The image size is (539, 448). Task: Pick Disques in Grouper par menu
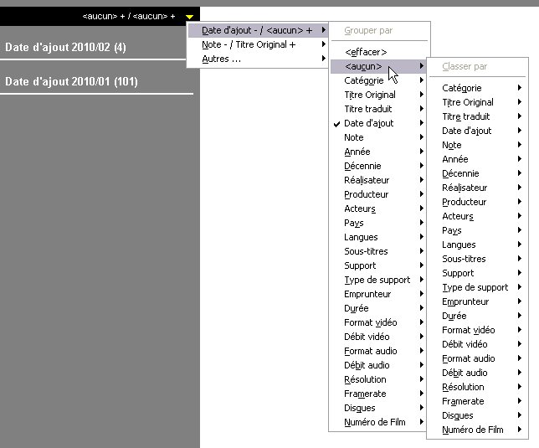tap(377, 408)
